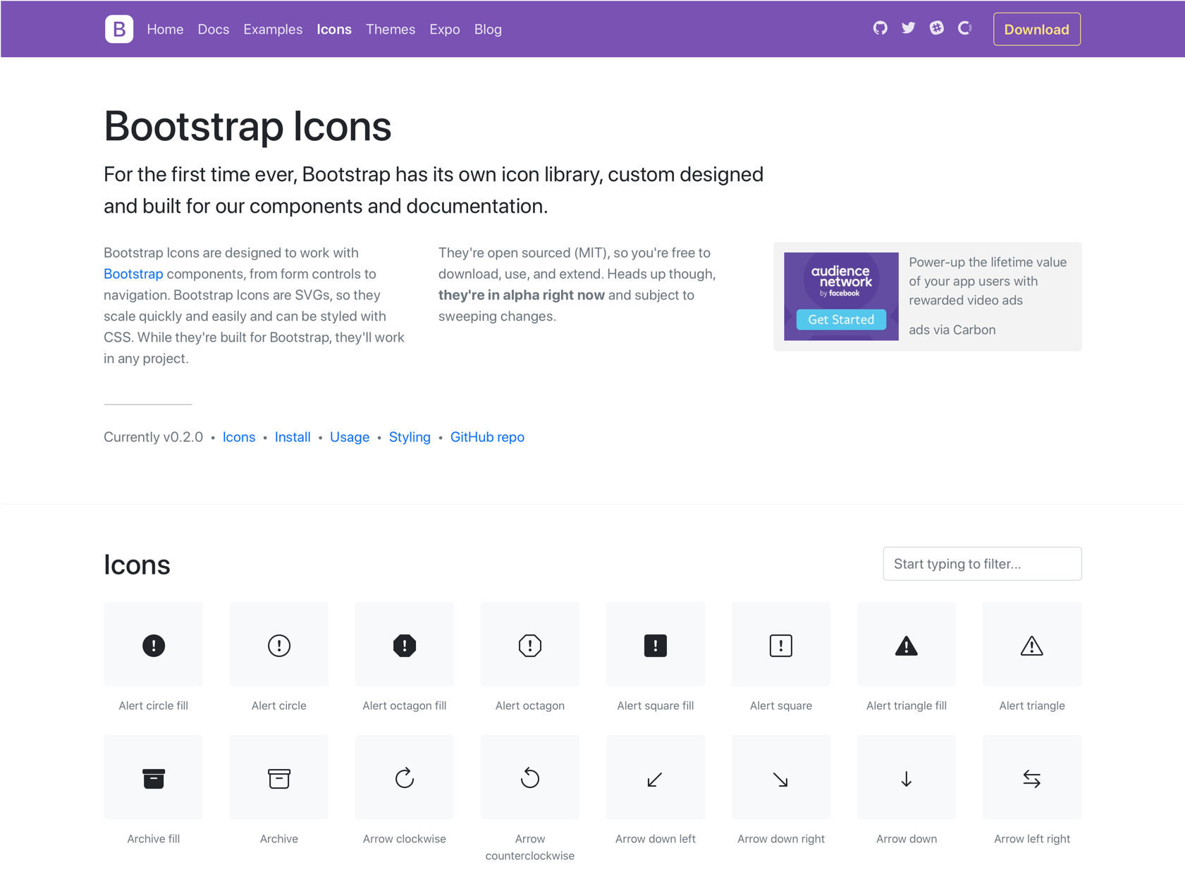The image size is (1185, 881).
Task: Click the Alert octagon label
Action: pyautogui.click(x=530, y=706)
